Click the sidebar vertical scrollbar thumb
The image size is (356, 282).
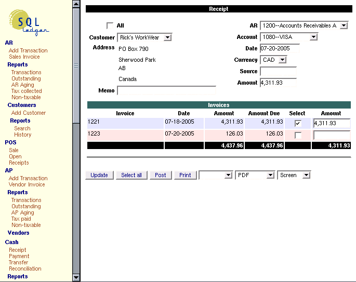click(76, 66)
